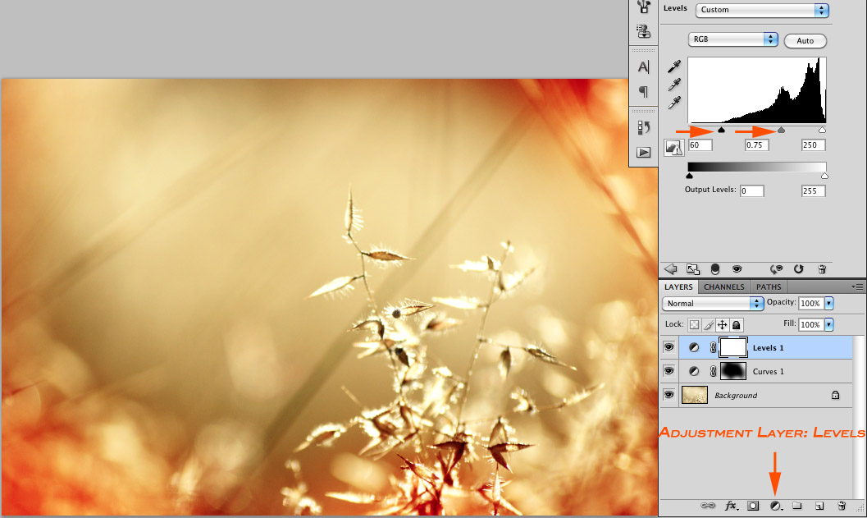Click the new adjustment layer icon
867x518 pixels.
pyautogui.click(x=775, y=507)
